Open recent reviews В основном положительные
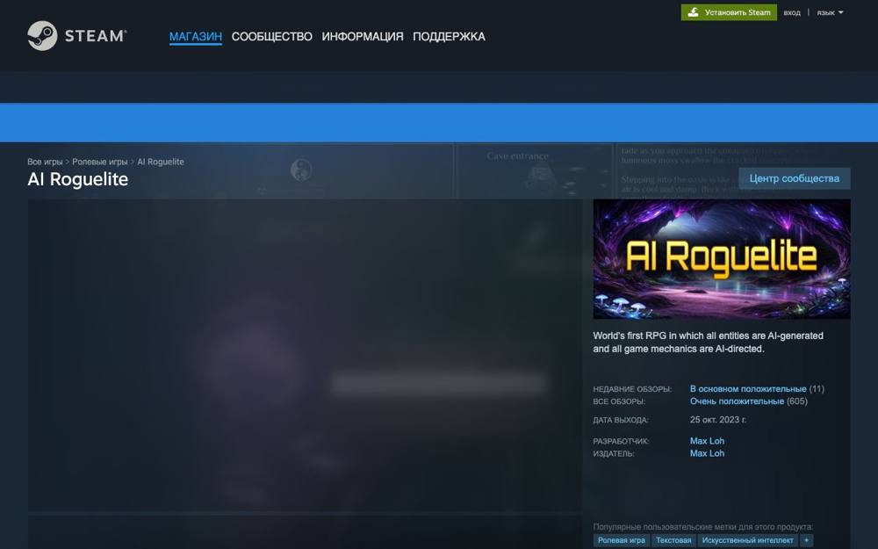Viewport: 878px width, 549px height. [747, 389]
